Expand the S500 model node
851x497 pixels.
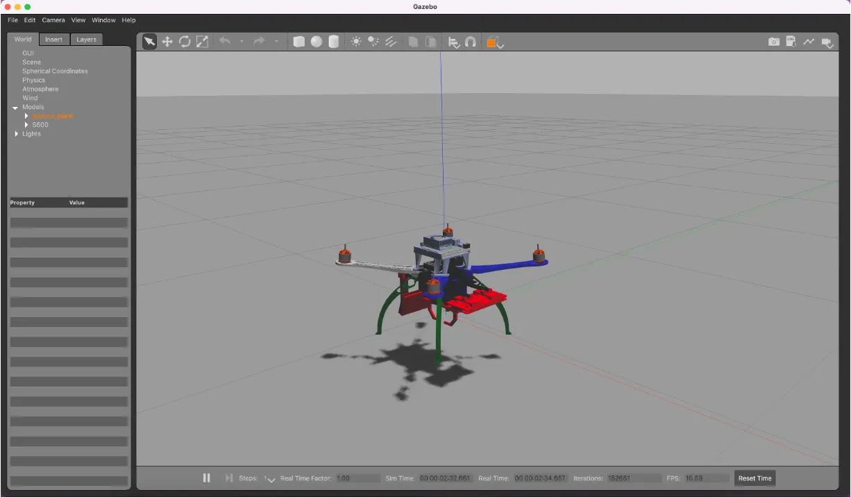tap(26, 125)
